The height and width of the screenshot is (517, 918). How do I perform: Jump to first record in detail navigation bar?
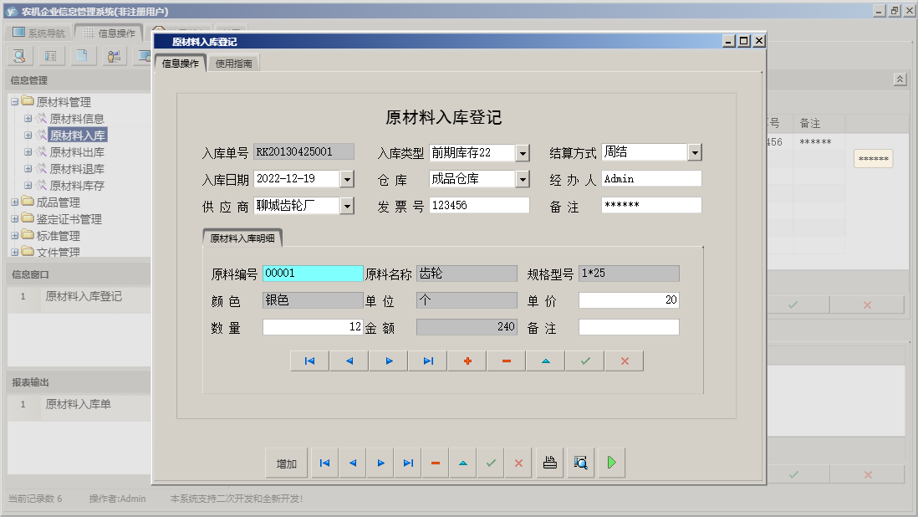[309, 361]
